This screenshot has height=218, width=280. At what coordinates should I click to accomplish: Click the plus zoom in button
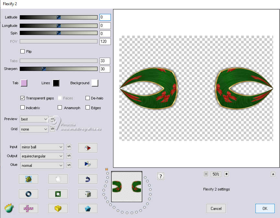(227, 174)
